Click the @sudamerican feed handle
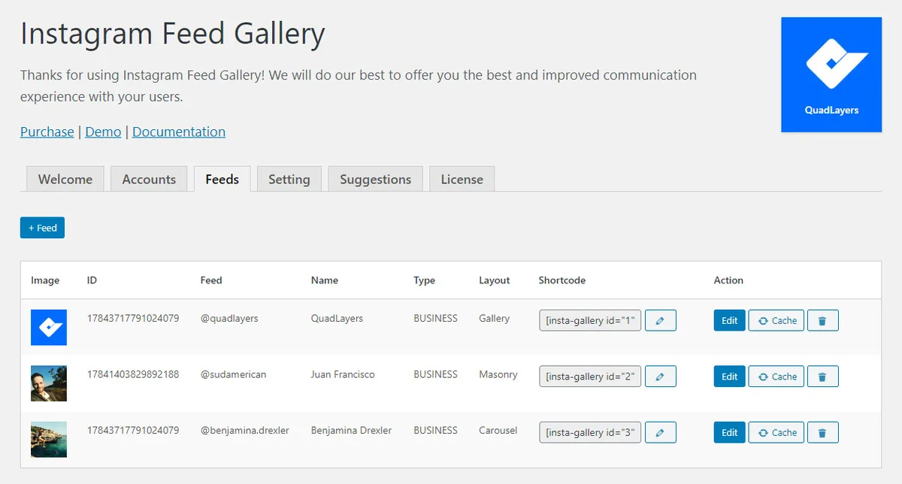 pyautogui.click(x=233, y=374)
